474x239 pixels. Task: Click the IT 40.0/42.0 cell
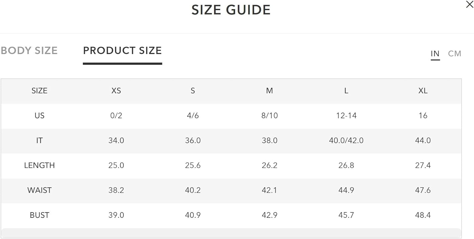346,140
